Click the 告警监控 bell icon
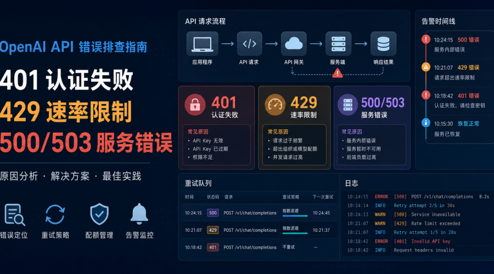 click(x=139, y=214)
